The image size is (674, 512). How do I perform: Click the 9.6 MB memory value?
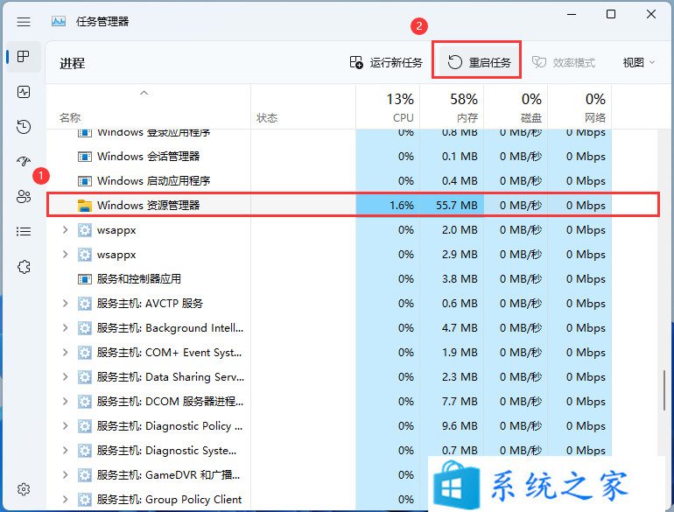[460, 426]
